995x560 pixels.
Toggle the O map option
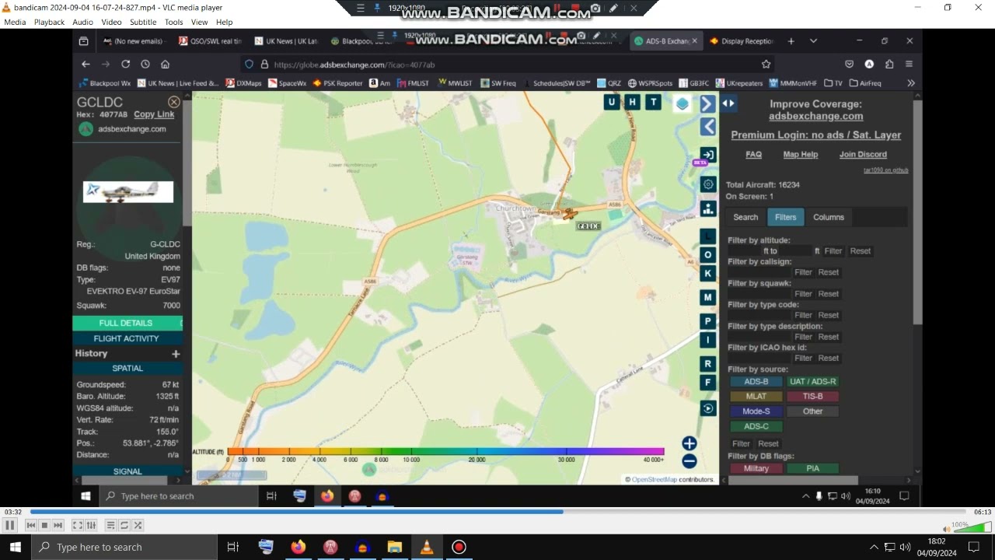708,255
